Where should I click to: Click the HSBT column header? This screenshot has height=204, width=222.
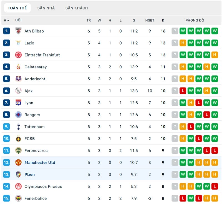[150, 20]
